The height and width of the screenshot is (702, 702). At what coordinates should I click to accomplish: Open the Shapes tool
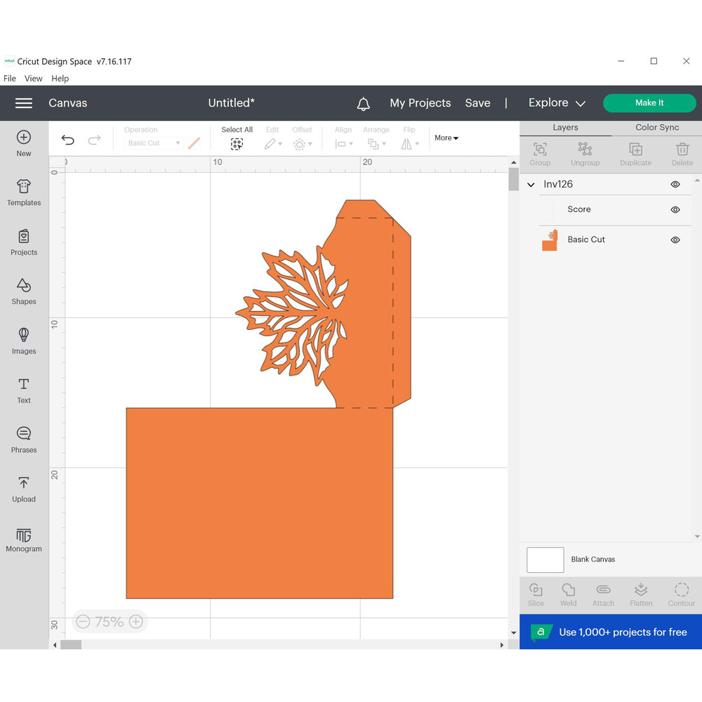pos(24,291)
